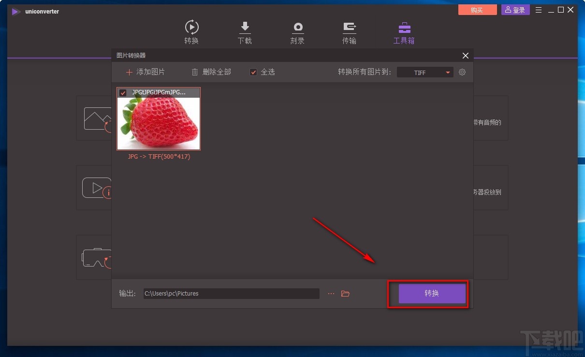
Task: Click the 输出 label
Action: 128,294
